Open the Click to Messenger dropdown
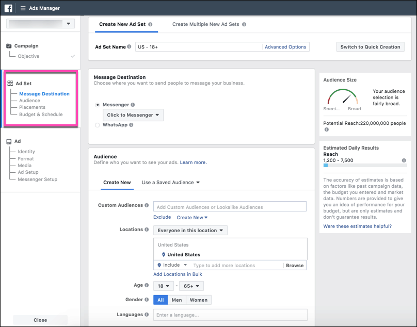The image size is (417, 327). 133,115
